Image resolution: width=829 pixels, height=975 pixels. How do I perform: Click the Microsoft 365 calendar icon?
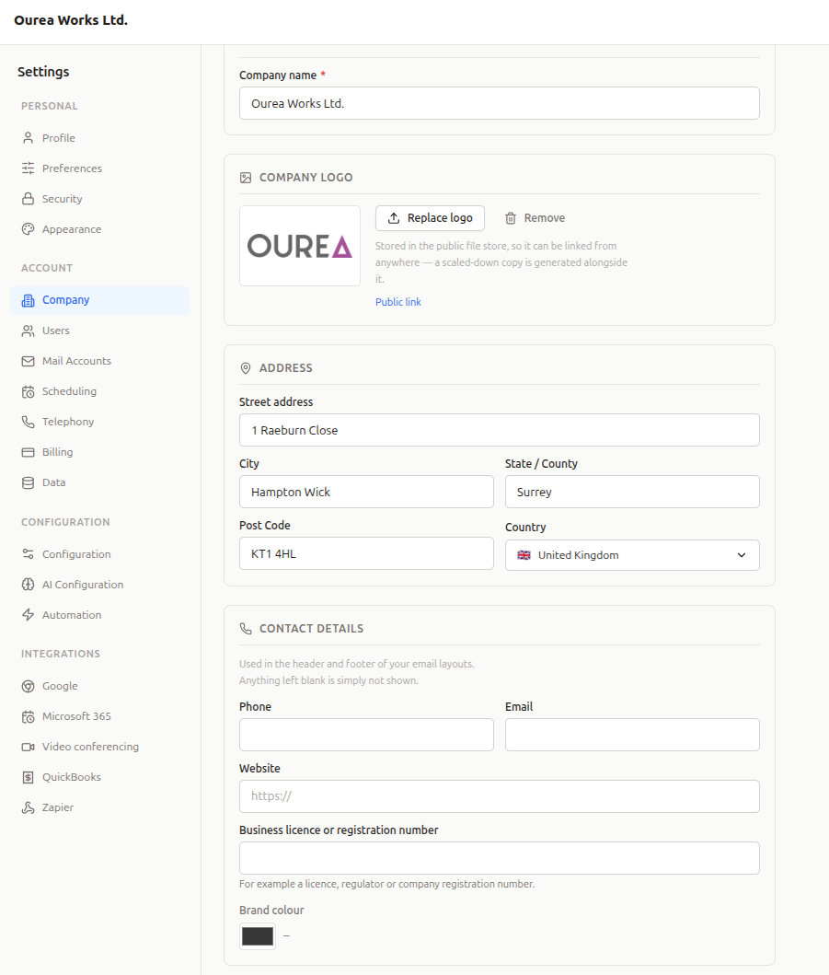[x=28, y=717]
